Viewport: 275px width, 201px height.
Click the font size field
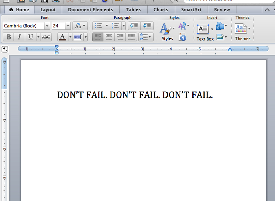(x=58, y=26)
